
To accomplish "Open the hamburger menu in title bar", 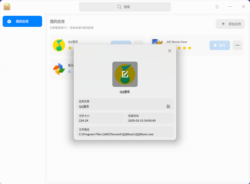I will coord(217,7).
